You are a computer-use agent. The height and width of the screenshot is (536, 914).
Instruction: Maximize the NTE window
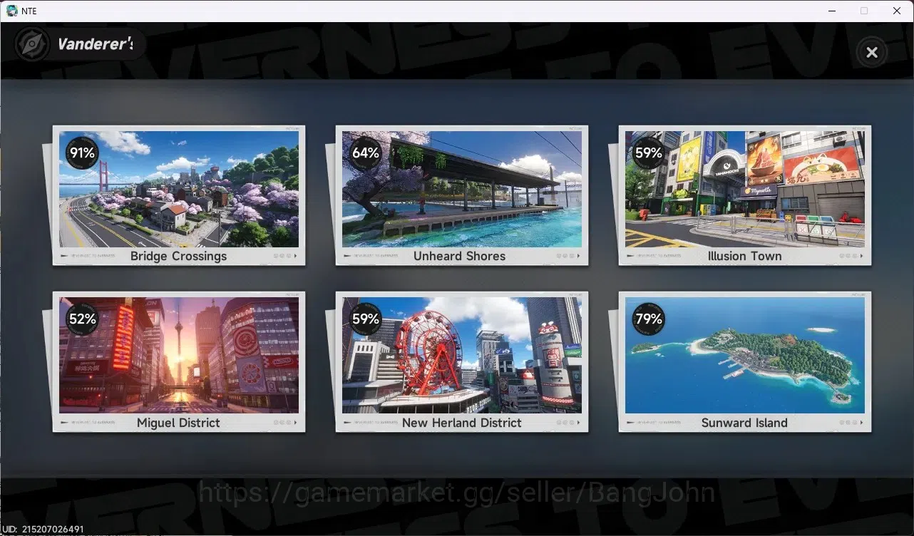[x=864, y=11]
